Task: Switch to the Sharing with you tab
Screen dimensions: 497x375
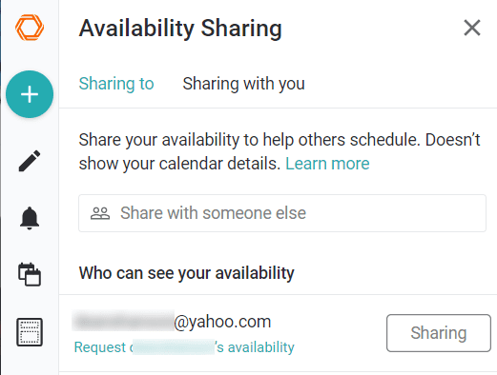Action: (x=243, y=84)
